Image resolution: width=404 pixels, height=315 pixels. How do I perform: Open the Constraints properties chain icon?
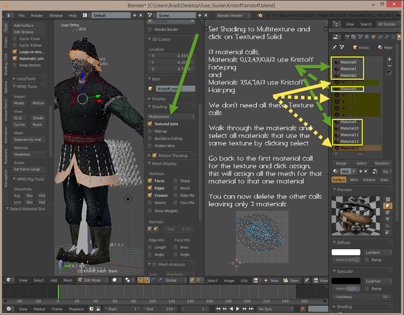point(380,37)
